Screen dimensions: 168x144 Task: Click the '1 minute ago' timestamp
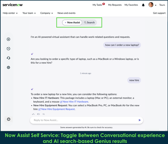(86, 73)
